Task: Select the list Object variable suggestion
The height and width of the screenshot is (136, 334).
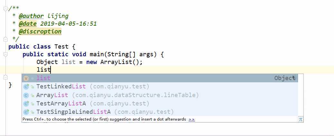Action: (x=160, y=78)
